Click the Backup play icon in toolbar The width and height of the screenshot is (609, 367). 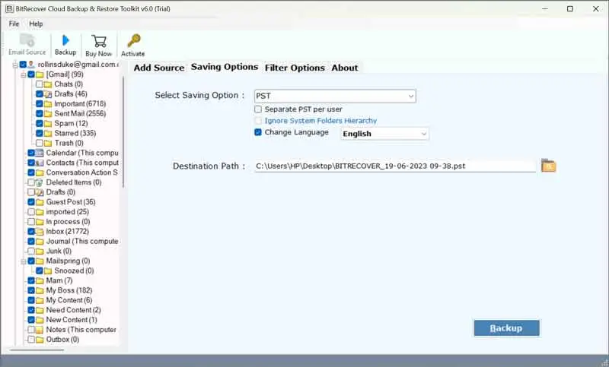pos(65,40)
